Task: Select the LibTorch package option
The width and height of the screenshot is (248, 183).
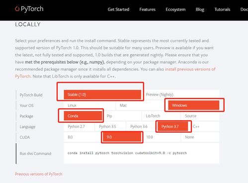Action: (x=161, y=116)
